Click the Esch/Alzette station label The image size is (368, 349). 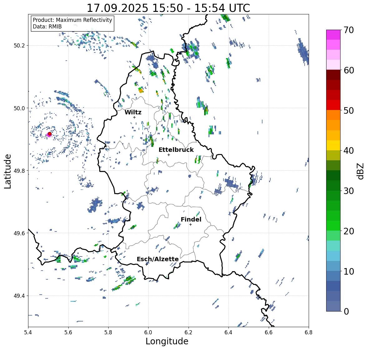click(x=158, y=259)
